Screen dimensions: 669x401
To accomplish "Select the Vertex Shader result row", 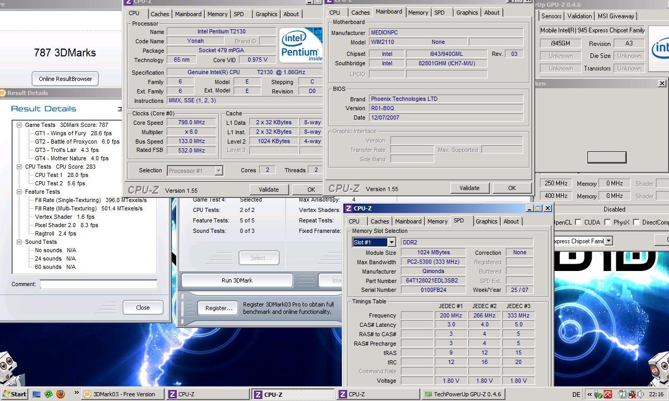I will tap(65, 217).
